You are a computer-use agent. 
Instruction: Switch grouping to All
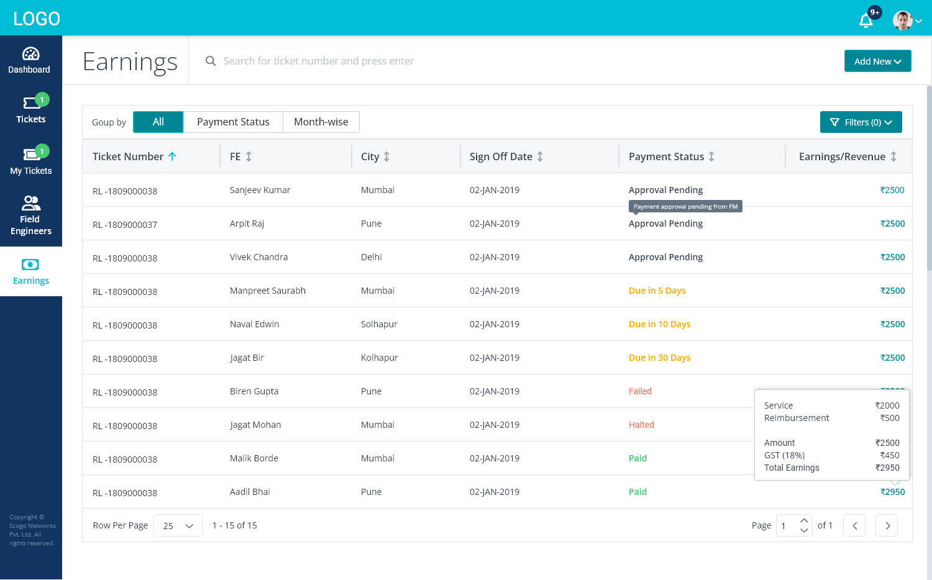[158, 122]
